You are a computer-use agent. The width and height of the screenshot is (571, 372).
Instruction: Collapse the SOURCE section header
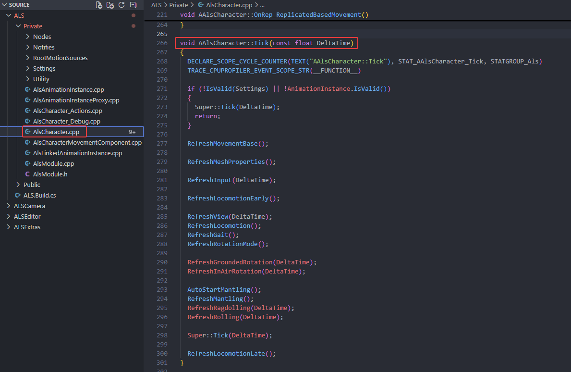coord(4,5)
